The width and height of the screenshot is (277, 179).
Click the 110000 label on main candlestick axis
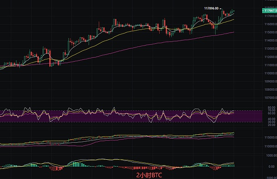point(271,74)
